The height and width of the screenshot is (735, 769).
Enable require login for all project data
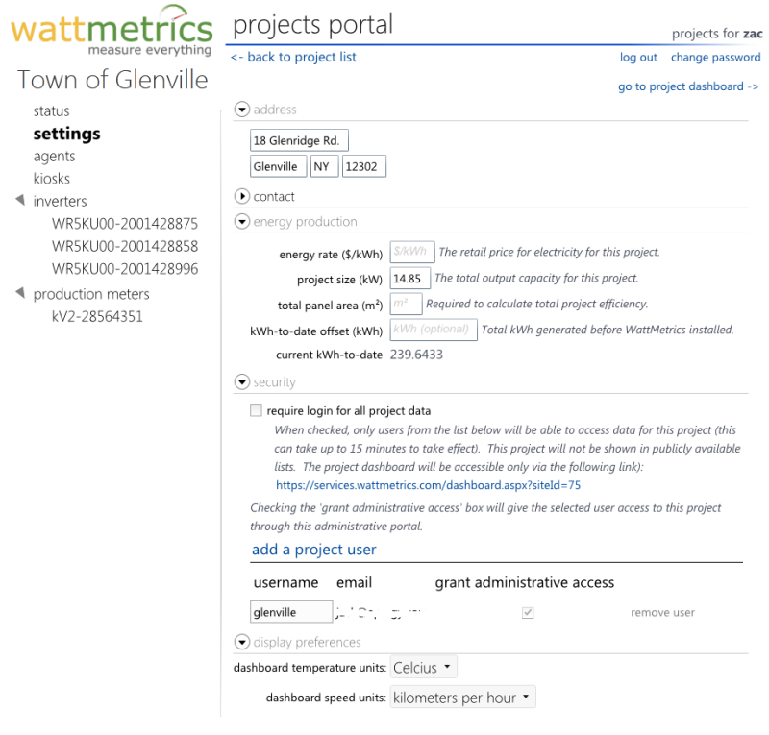point(256,410)
